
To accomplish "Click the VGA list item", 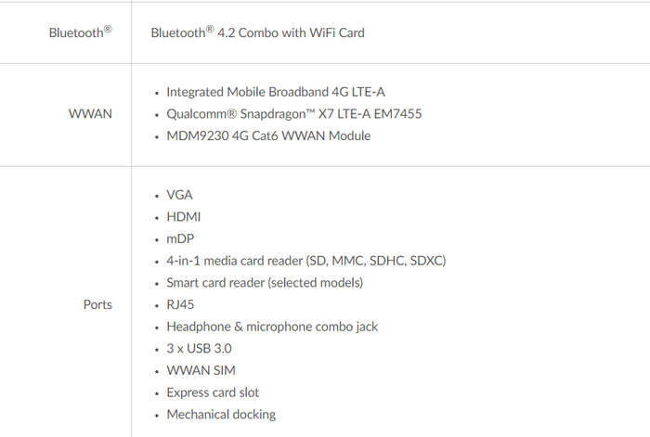I will tap(179, 195).
